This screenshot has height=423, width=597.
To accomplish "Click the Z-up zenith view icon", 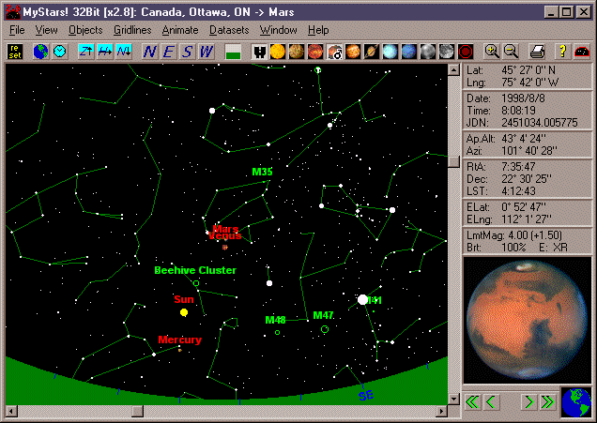I will [85, 52].
